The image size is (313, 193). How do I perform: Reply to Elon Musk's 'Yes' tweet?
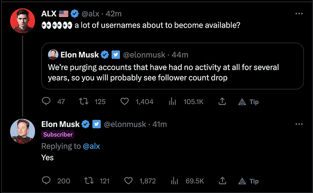pos(46,181)
